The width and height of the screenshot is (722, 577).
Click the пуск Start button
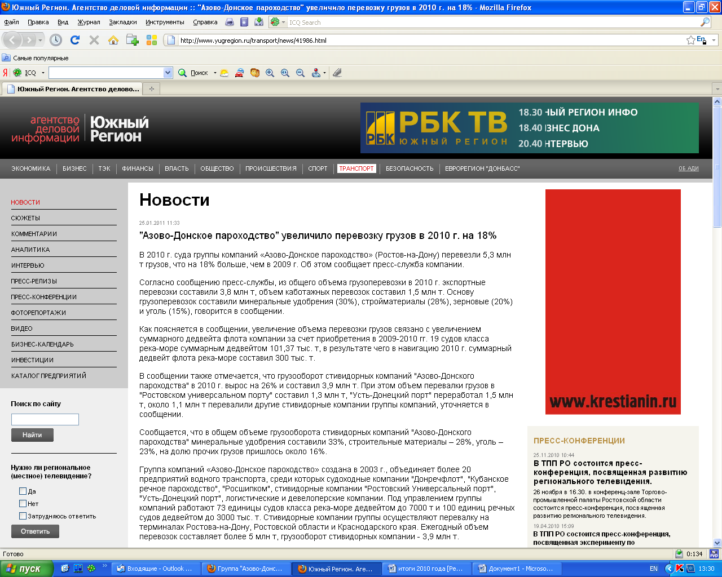27,569
